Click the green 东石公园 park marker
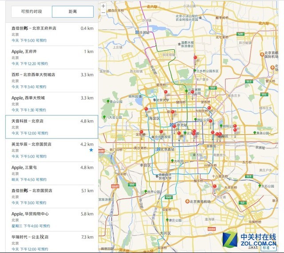 [x=260, y=186]
